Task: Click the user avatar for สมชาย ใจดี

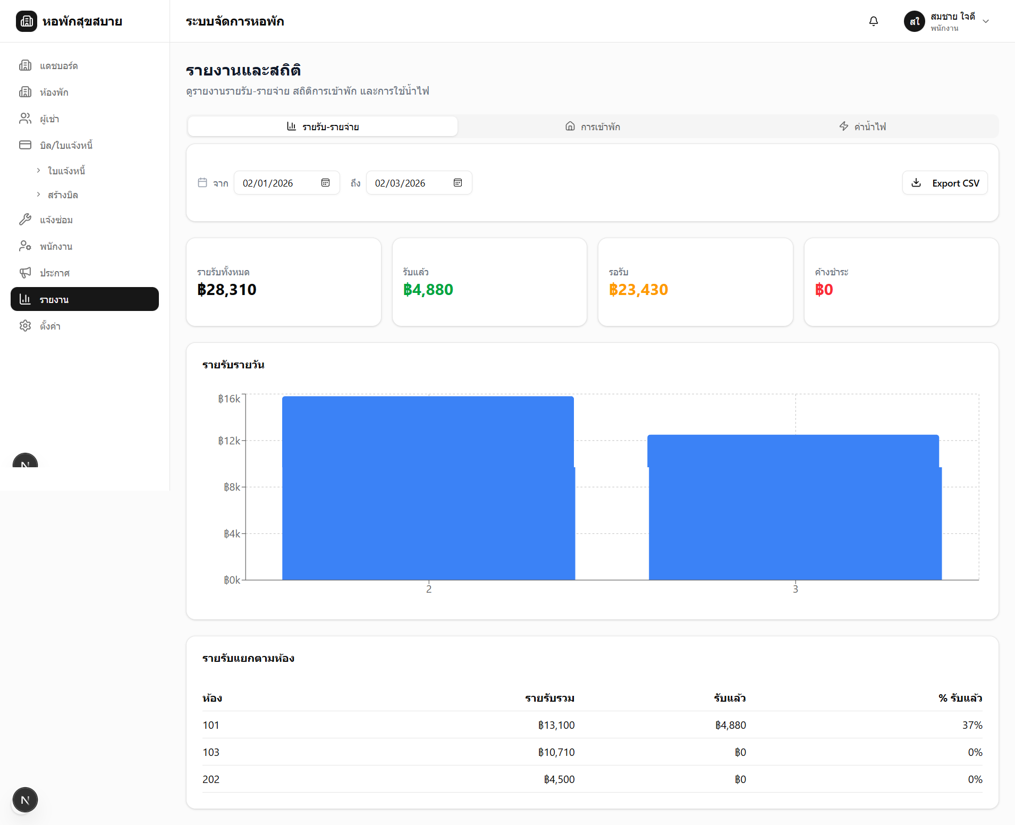Action: click(x=915, y=21)
